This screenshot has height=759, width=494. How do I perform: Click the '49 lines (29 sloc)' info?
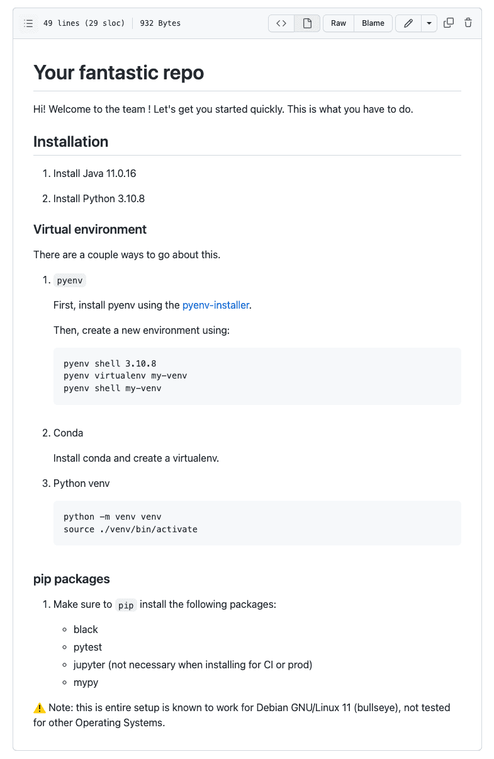click(x=84, y=23)
